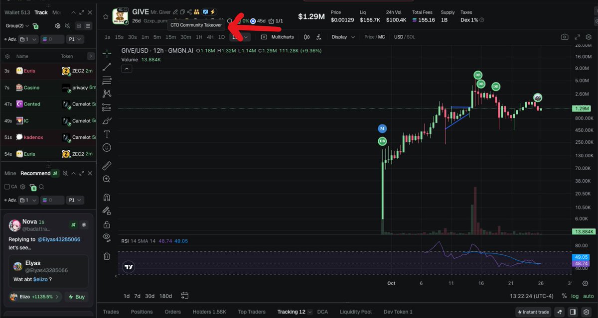This screenshot has width=598, height=318.
Task: Select the forecasting/position tool in chart toolbar
Action: [107, 107]
